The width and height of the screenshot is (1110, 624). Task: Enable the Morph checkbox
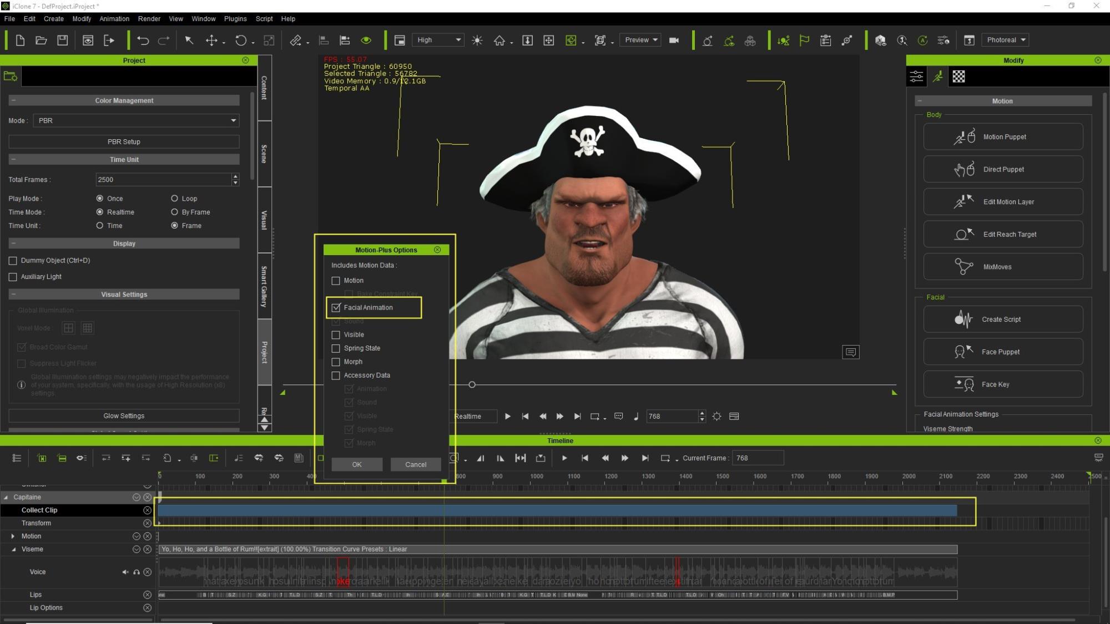click(336, 362)
